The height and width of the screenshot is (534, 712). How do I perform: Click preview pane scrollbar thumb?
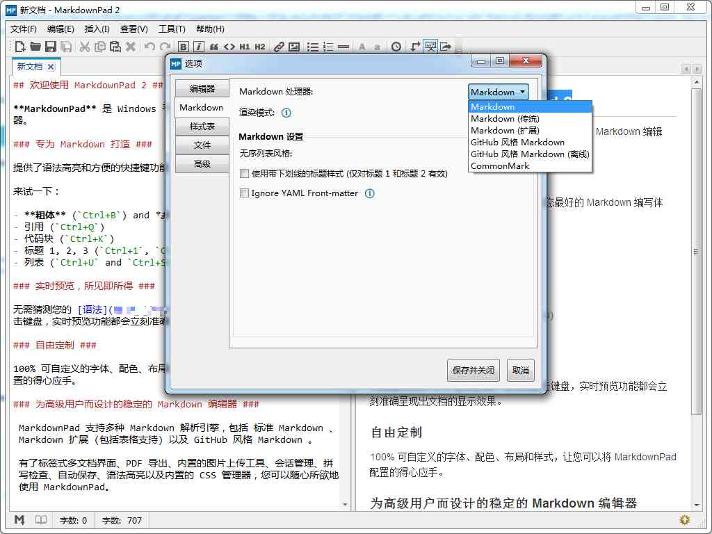tap(696, 251)
